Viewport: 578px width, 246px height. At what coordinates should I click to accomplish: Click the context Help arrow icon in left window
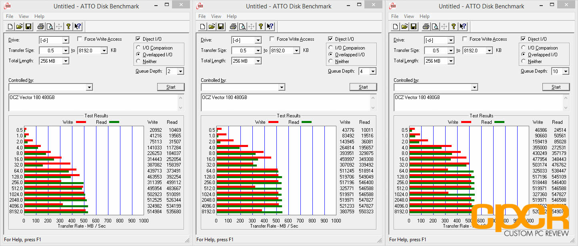pos(78,27)
